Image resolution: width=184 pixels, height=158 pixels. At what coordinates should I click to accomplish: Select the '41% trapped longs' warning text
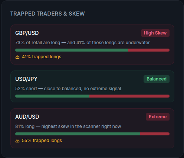(x=42, y=57)
